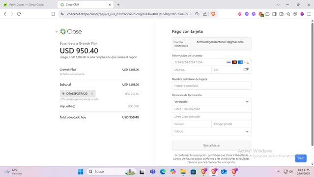Click the Correo electrónico email field
The width and height of the screenshot is (314, 177).
(x=211, y=44)
